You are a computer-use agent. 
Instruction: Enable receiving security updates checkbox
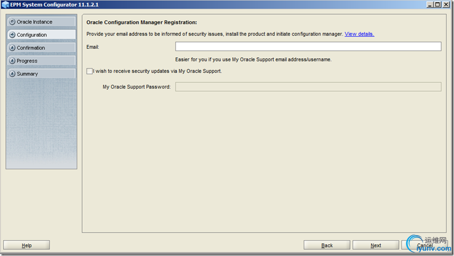click(89, 71)
